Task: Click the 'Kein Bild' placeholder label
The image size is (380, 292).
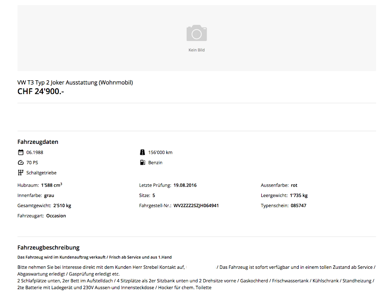Action: coord(197,50)
